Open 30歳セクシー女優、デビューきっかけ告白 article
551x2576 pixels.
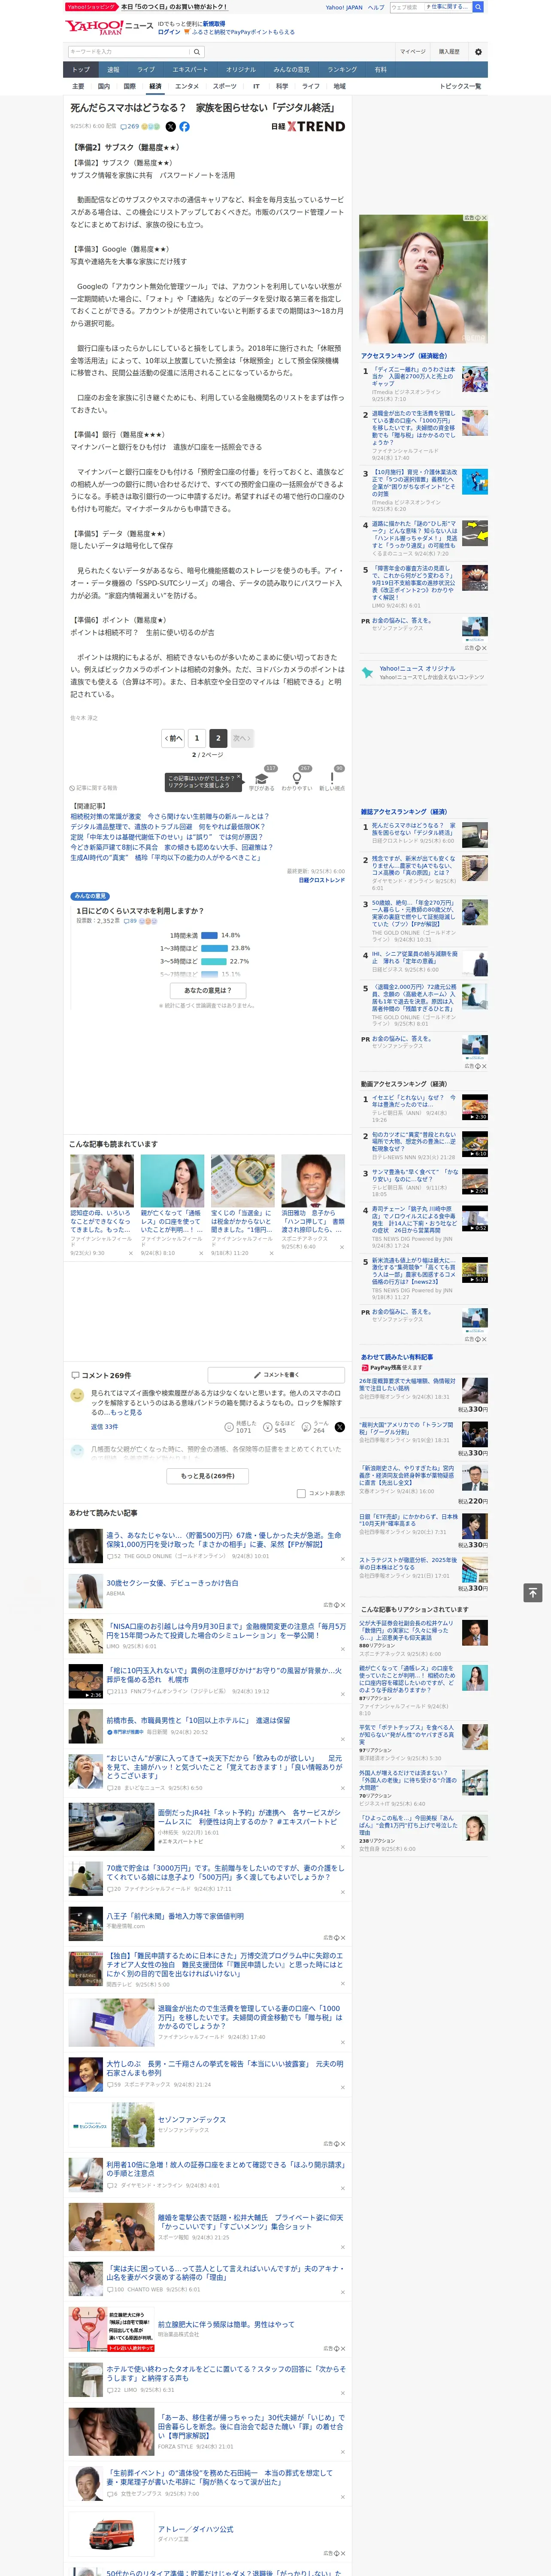(x=172, y=1583)
